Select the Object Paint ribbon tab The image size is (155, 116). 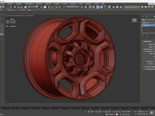11,10
